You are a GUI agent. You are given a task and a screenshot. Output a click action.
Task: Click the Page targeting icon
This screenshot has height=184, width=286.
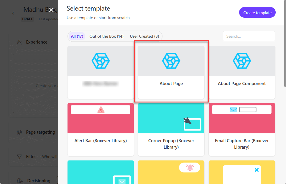(19, 132)
